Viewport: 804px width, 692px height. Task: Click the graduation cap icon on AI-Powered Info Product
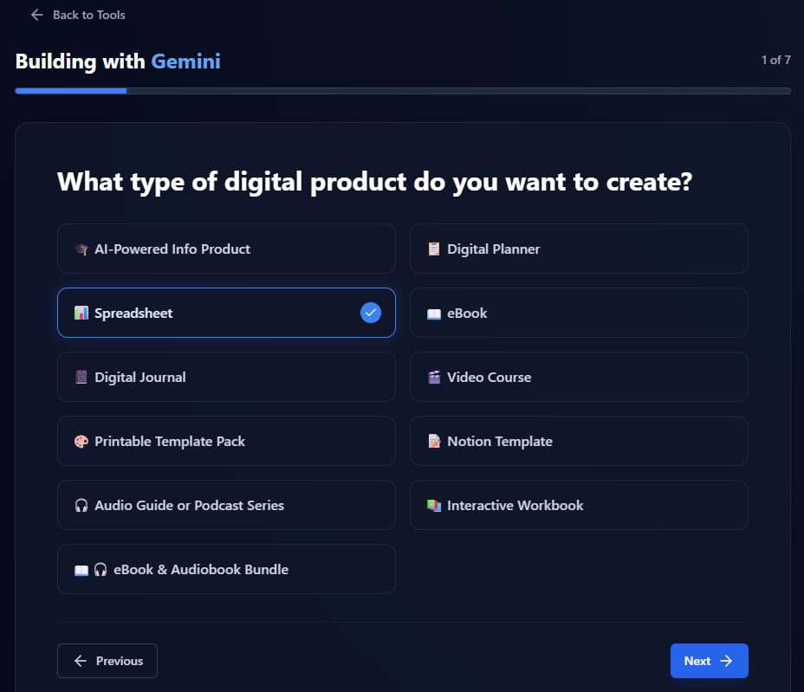pyautogui.click(x=81, y=249)
